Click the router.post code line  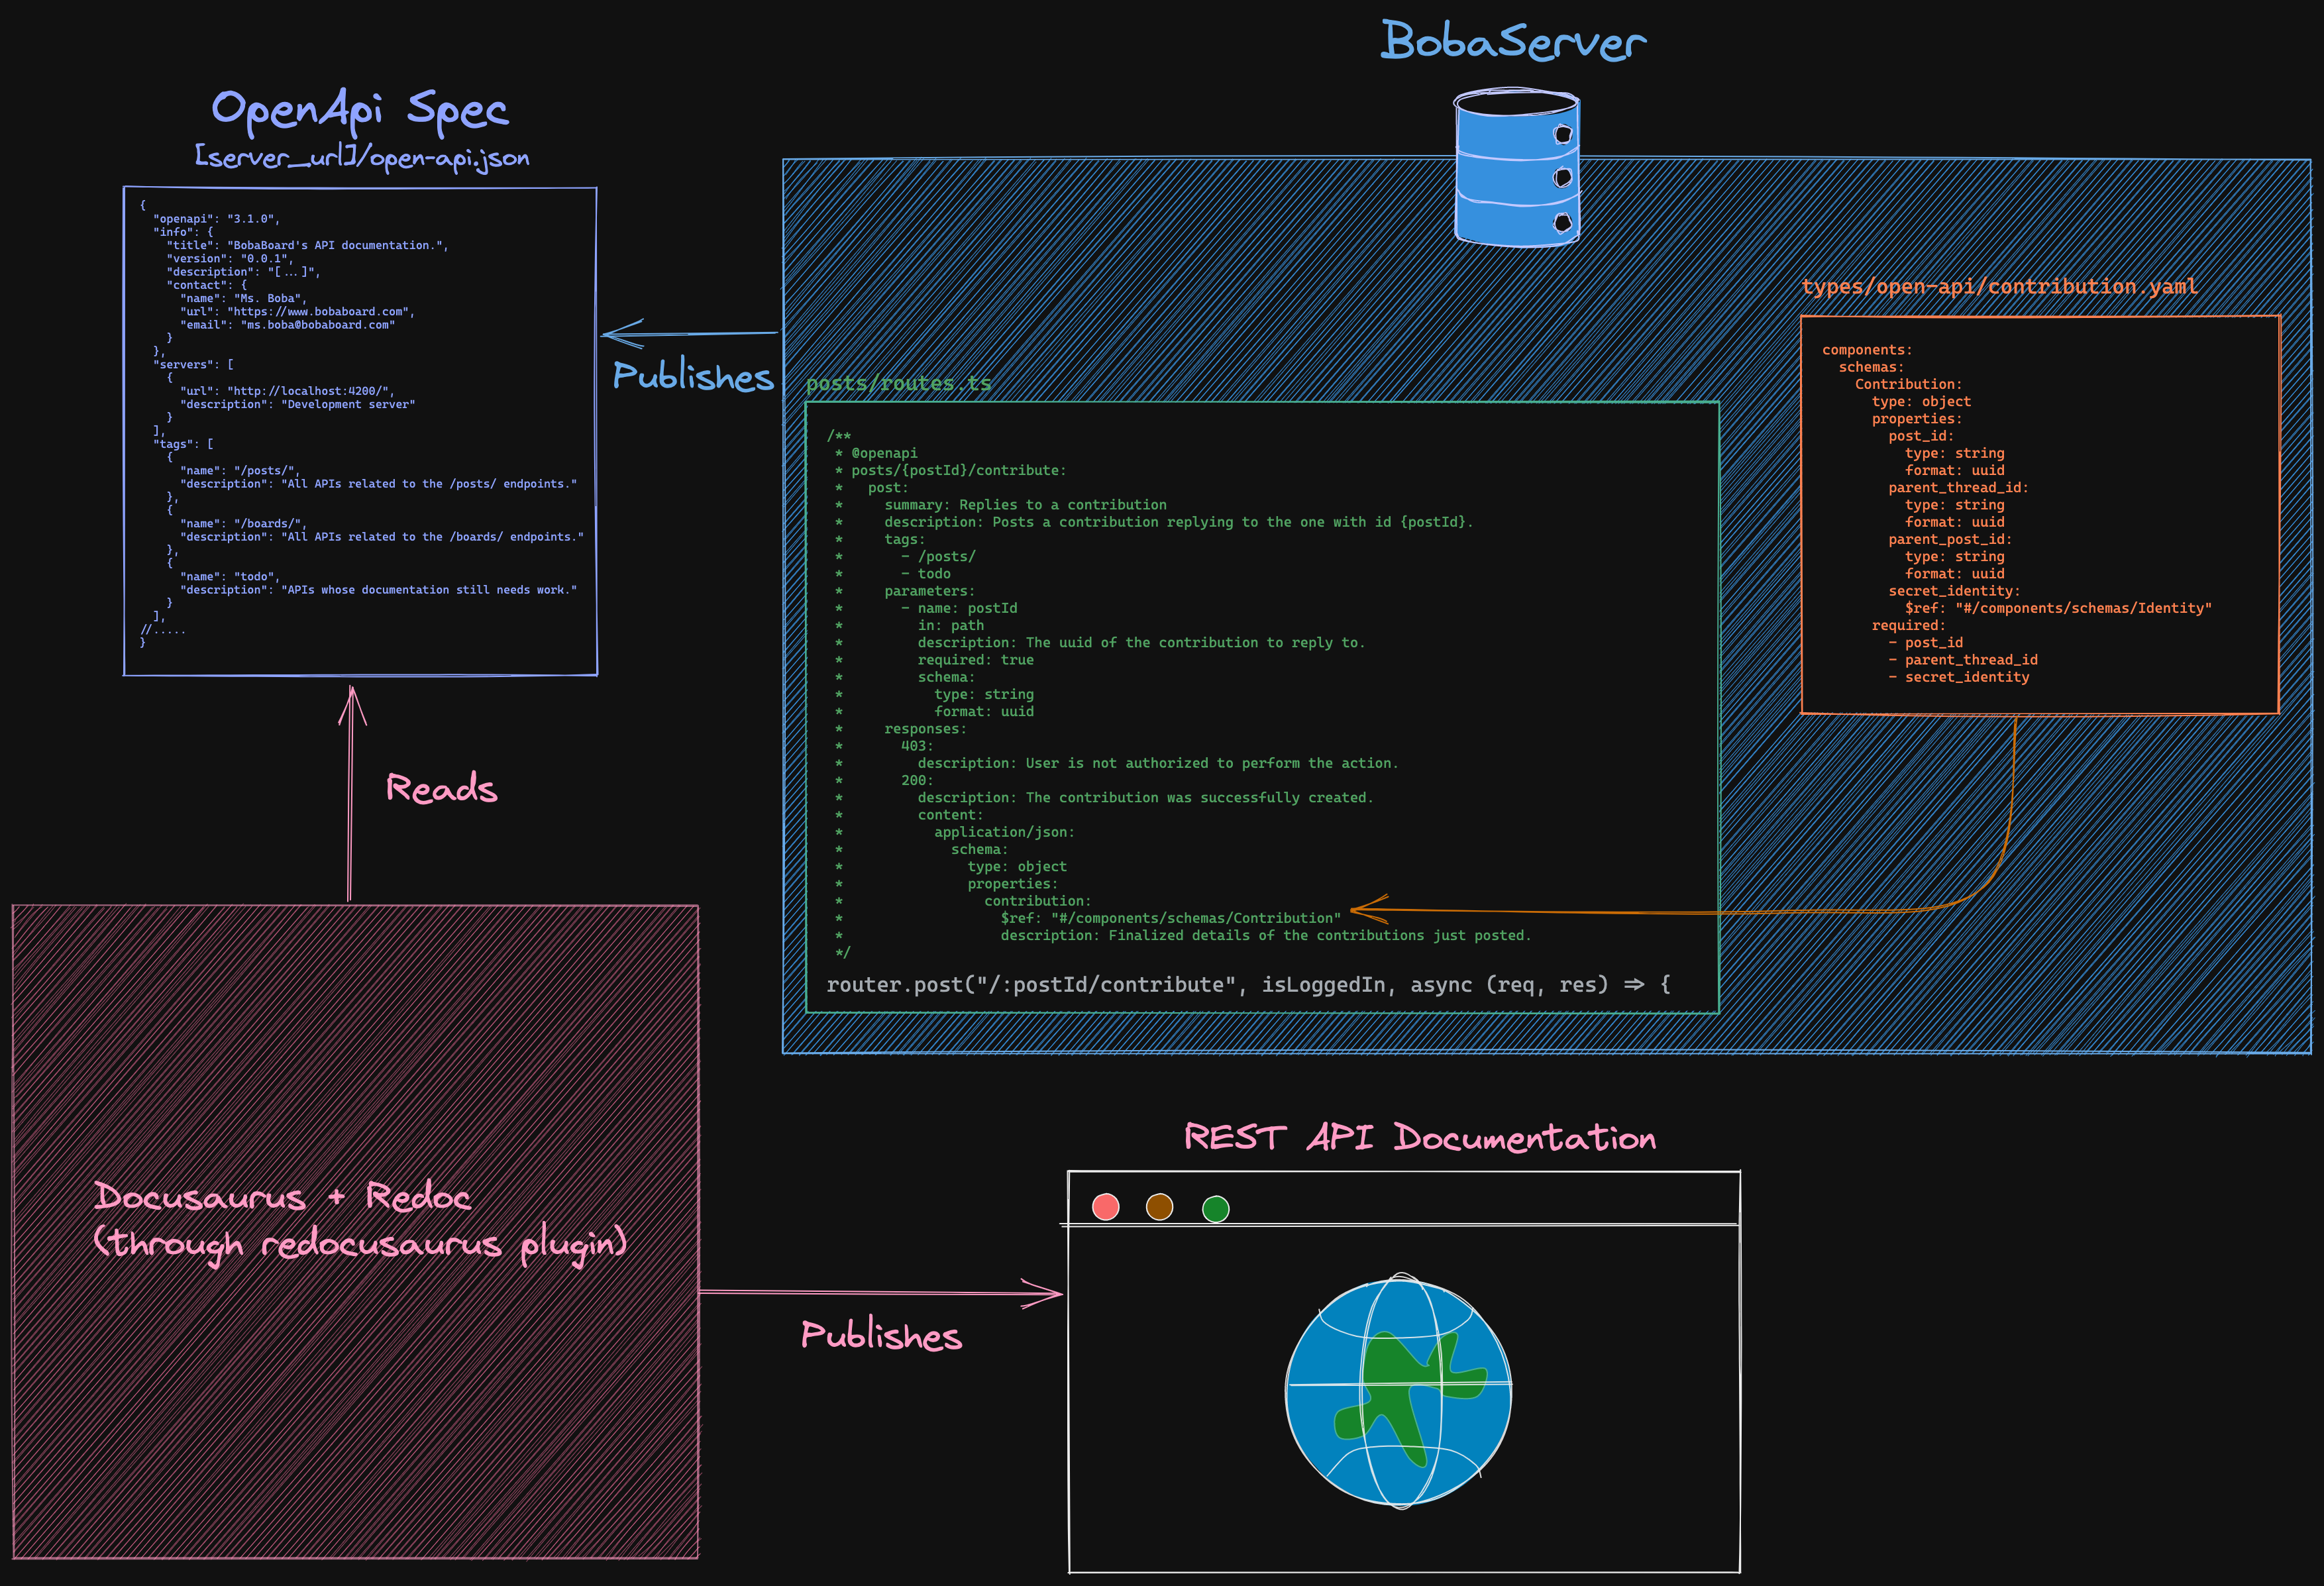click(x=1247, y=985)
